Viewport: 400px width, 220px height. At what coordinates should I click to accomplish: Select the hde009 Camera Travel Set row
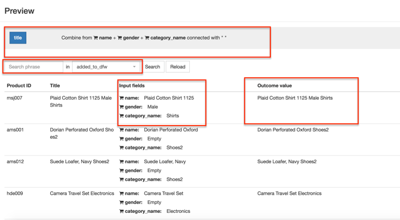point(202,203)
